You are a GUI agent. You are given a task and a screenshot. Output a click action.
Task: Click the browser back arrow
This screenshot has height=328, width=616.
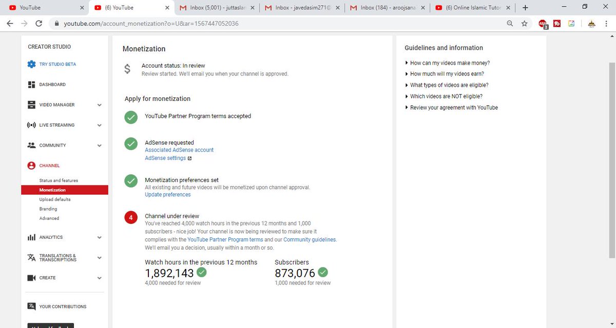(x=10, y=24)
